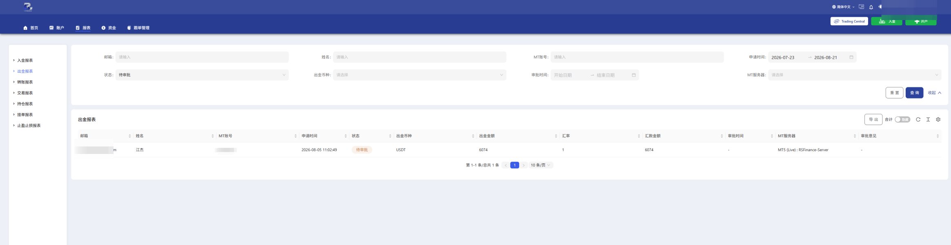The width and height of the screenshot is (951, 245).
Task: Open the MT服务器 select dropdown
Action: [x=855, y=75]
